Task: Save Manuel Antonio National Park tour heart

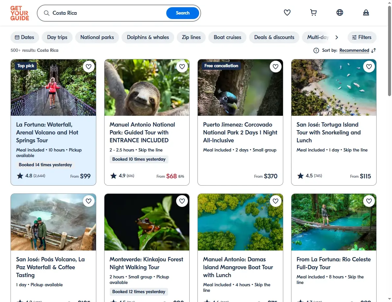Action: click(182, 67)
